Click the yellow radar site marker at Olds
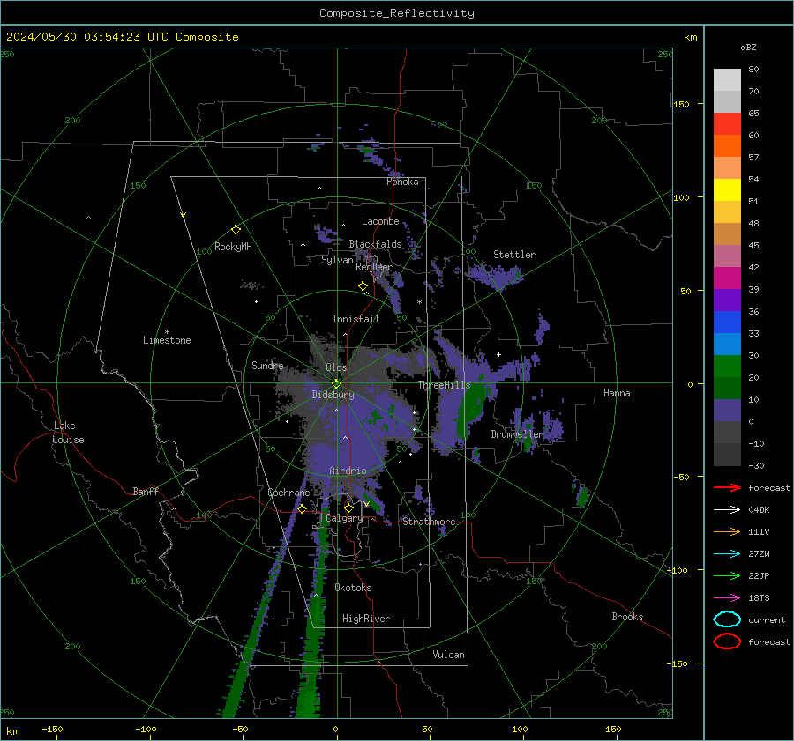 point(336,384)
